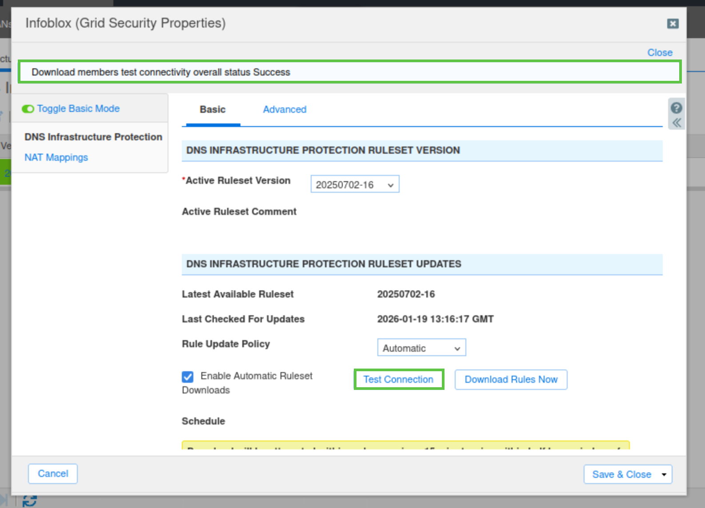Image resolution: width=705 pixels, height=508 pixels.
Task: Click the refresh icon at bottom left
Action: (29, 501)
